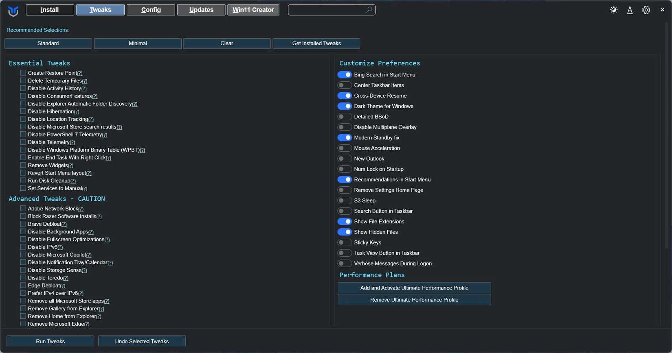Disable the Show File Extensions toggle
The height and width of the screenshot is (353, 672).
pos(345,222)
